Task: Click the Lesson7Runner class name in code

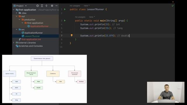Action: pyautogui.click(x=96, y=9)
